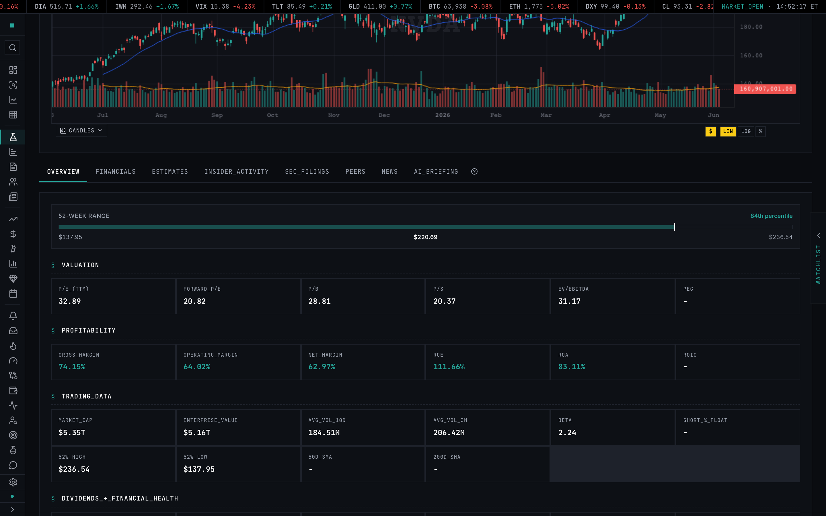Click the red volume label 160,907,001.00

click(765, 89)
